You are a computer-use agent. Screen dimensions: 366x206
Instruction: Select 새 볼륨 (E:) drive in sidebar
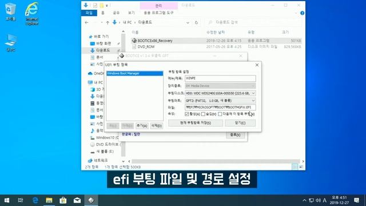(x=102, y=151)
